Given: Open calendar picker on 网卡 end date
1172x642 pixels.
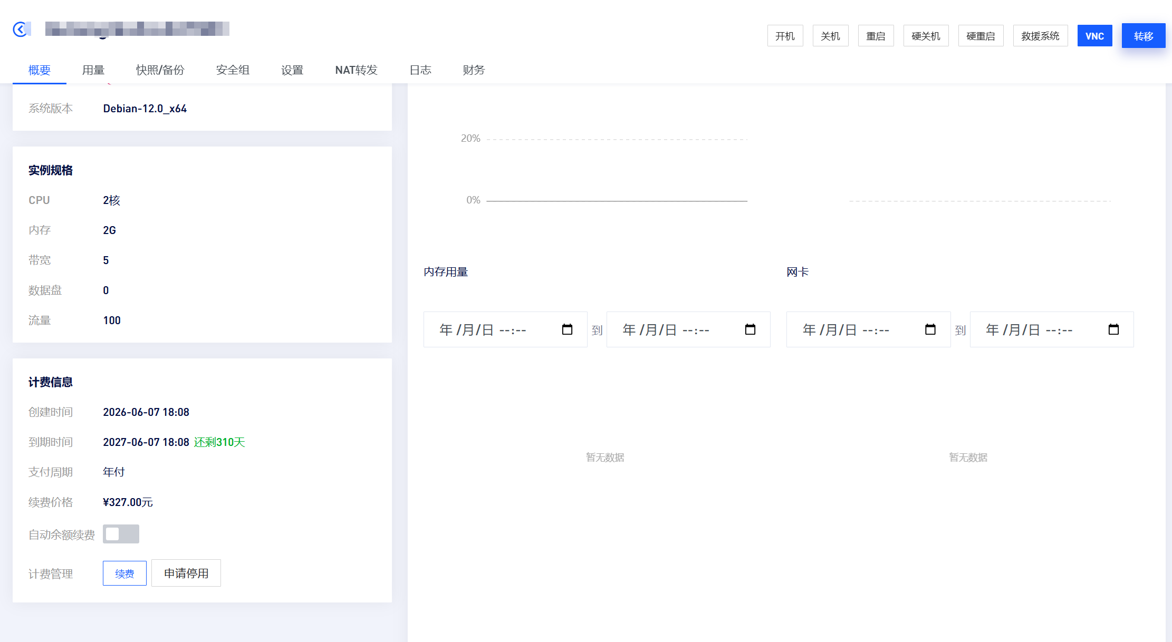Looking at the screenshot, I should 1113,329.
